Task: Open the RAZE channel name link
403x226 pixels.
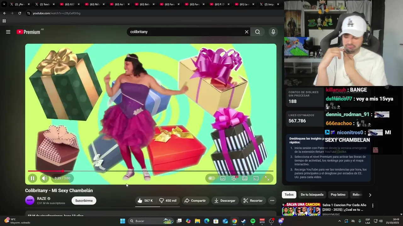Action: point(42,198)
